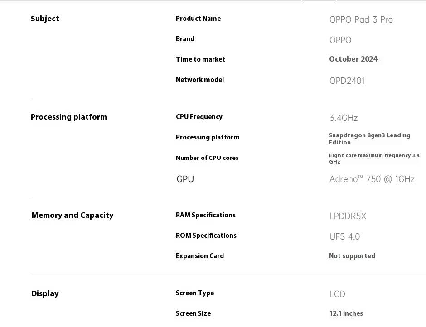The width and height of the screenshot is (426, 327).
Task: Click the Adreno 750 GPU value
Action: pyautogui.click(x=372, y=179)
